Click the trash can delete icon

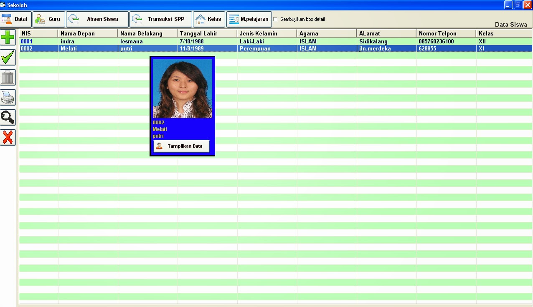[8, 77]
